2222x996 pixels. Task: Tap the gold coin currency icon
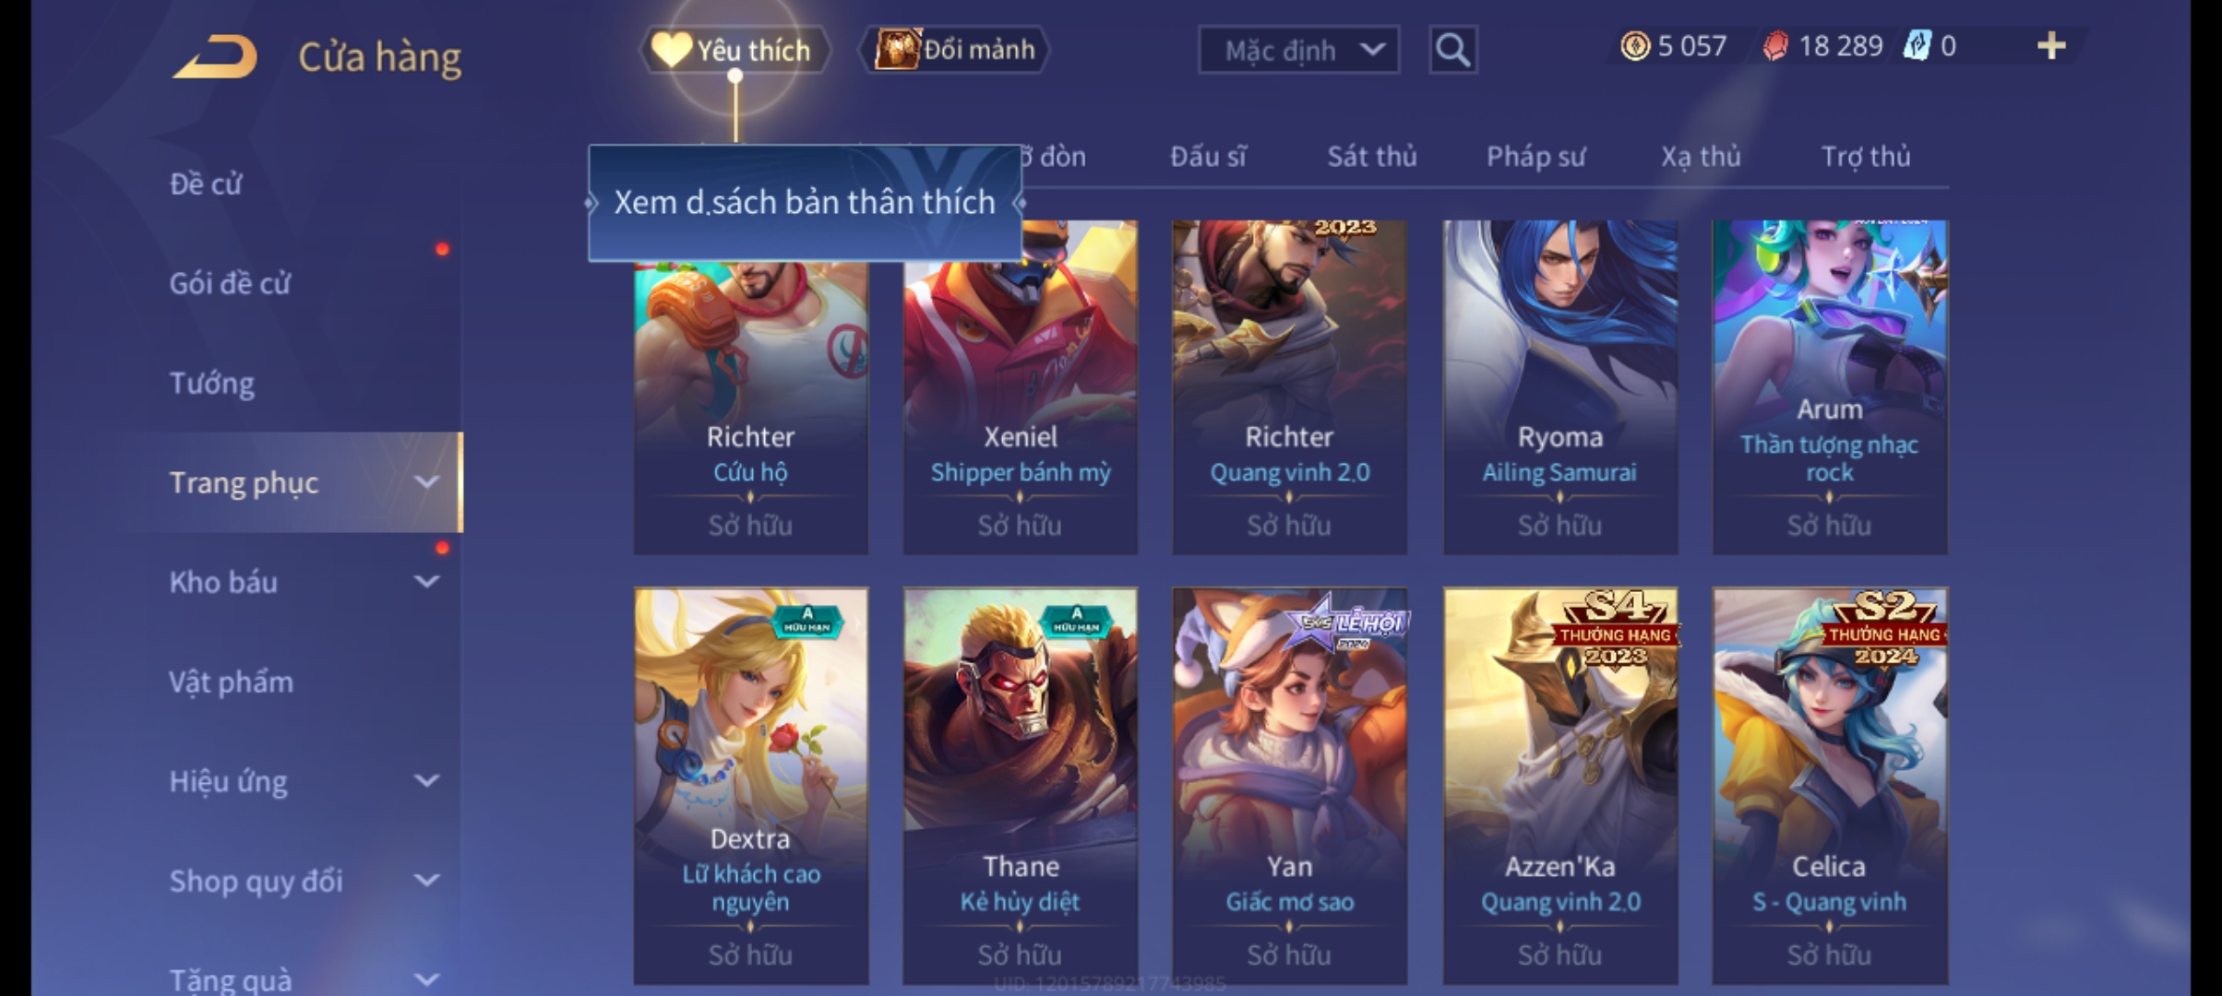1634,46
